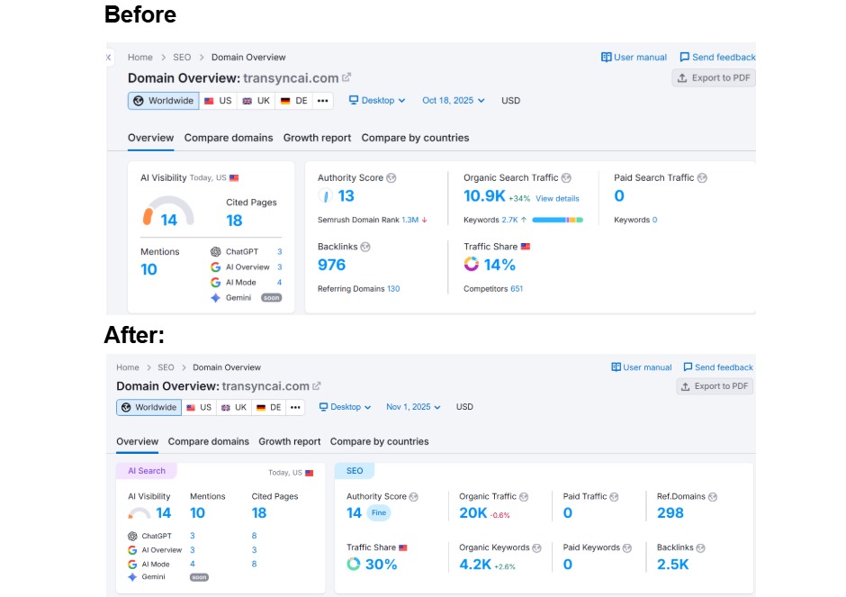Click the View details link
The height and width of the screenshot is (597, 846).
tap(555, 196)
